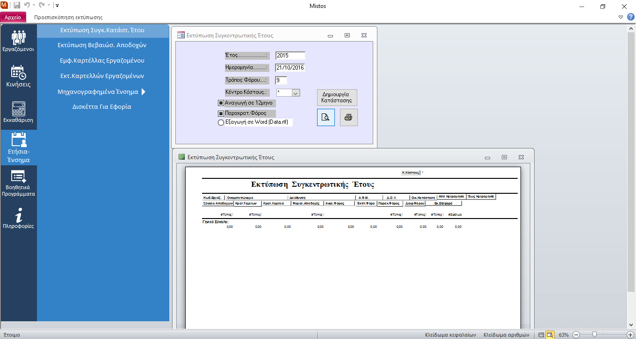Open the Κινήσεις calendar icon in sidebar

pos(18,77)
